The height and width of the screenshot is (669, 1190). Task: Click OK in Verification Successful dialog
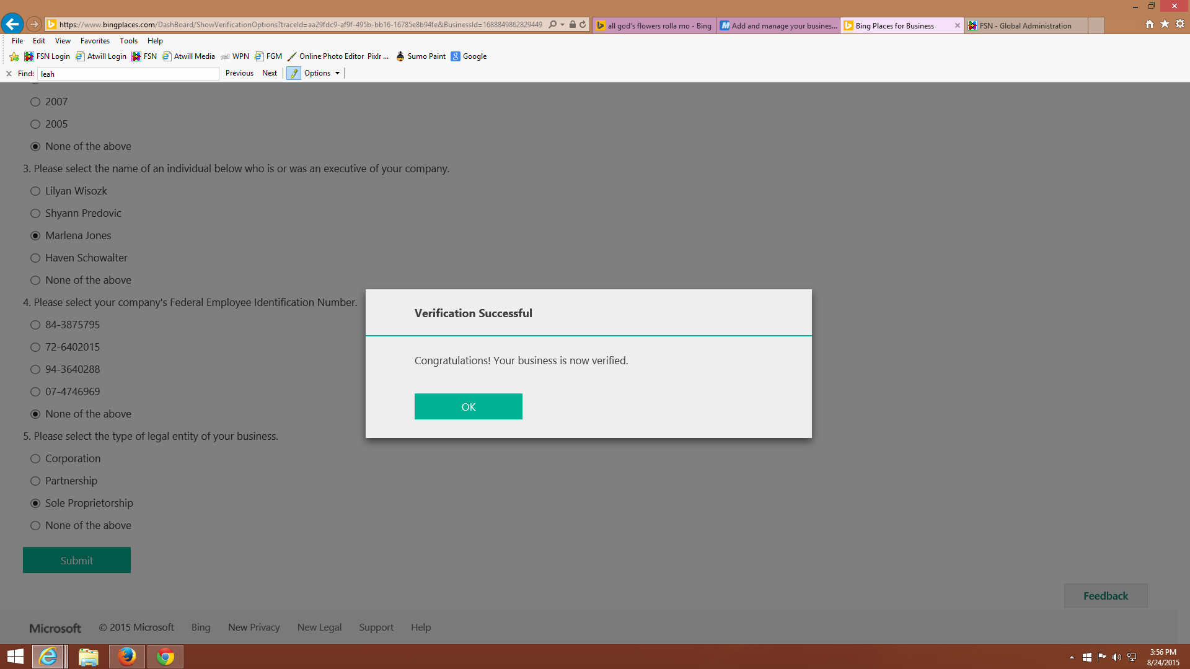click(468, 406)
